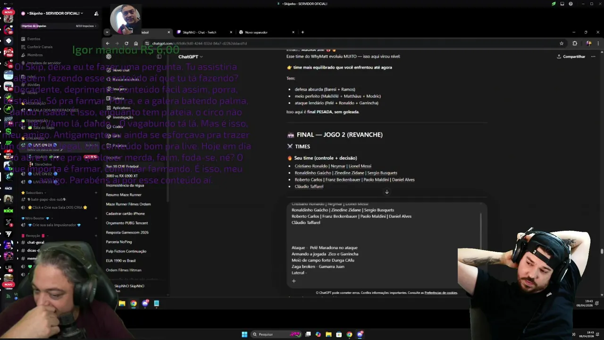The image size is (604, 340).
Task: Join Crie sua sala Impusionador voice channel
Action: pyautogui.click(x=57, y=225)
